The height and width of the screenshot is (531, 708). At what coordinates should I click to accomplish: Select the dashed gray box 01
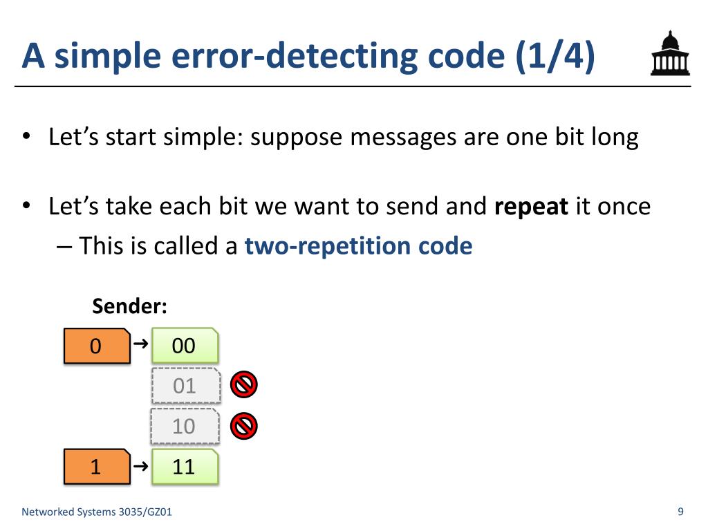pos(186,386)
